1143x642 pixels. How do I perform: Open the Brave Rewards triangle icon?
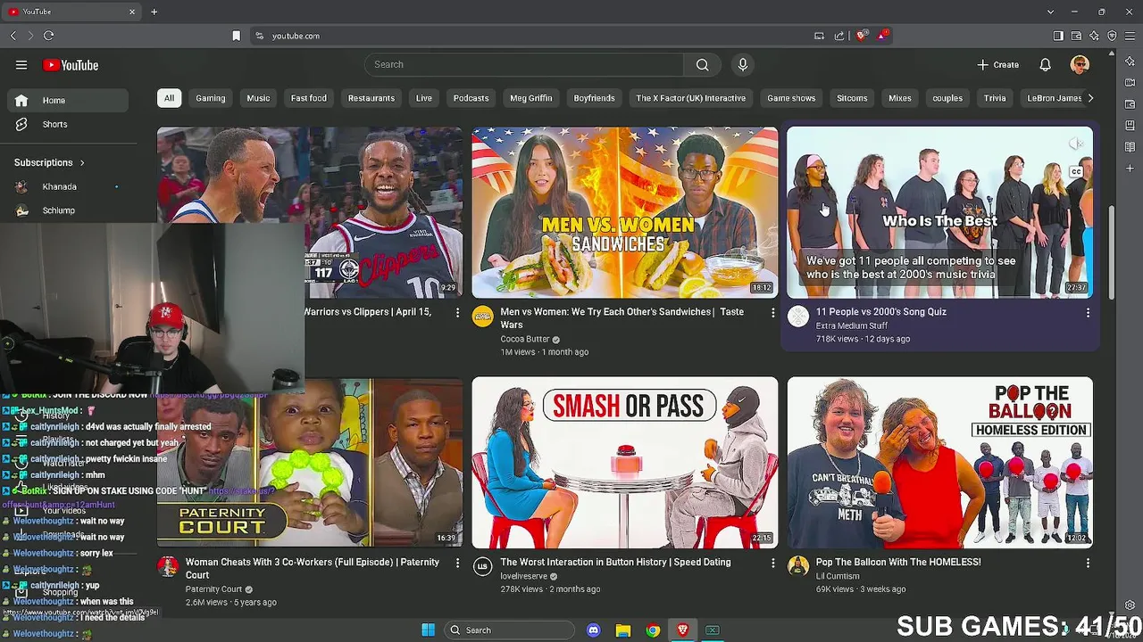882,36
